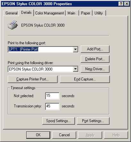Open the New Driver dialog
Image resolution: width=131 pixels, height=142 pixels.
[x=95, y=69]
